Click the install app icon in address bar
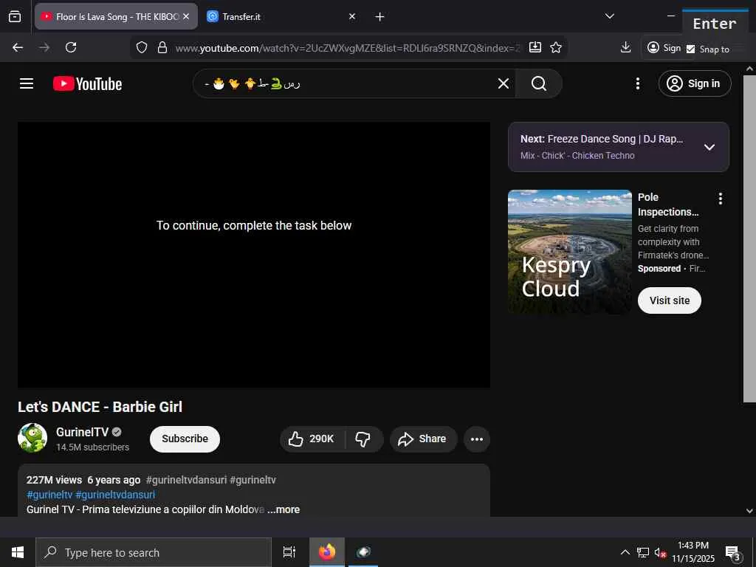Screen dimensions: 756x567 click(x=535, y=47)
